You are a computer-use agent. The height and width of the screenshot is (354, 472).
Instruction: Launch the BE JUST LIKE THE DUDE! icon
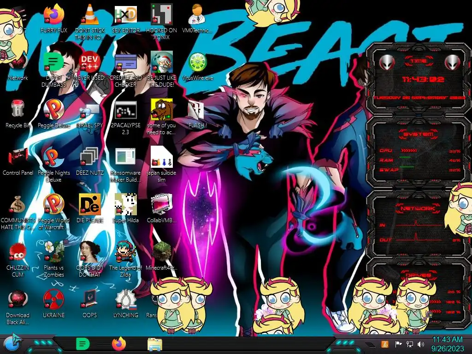click(162, 62)
